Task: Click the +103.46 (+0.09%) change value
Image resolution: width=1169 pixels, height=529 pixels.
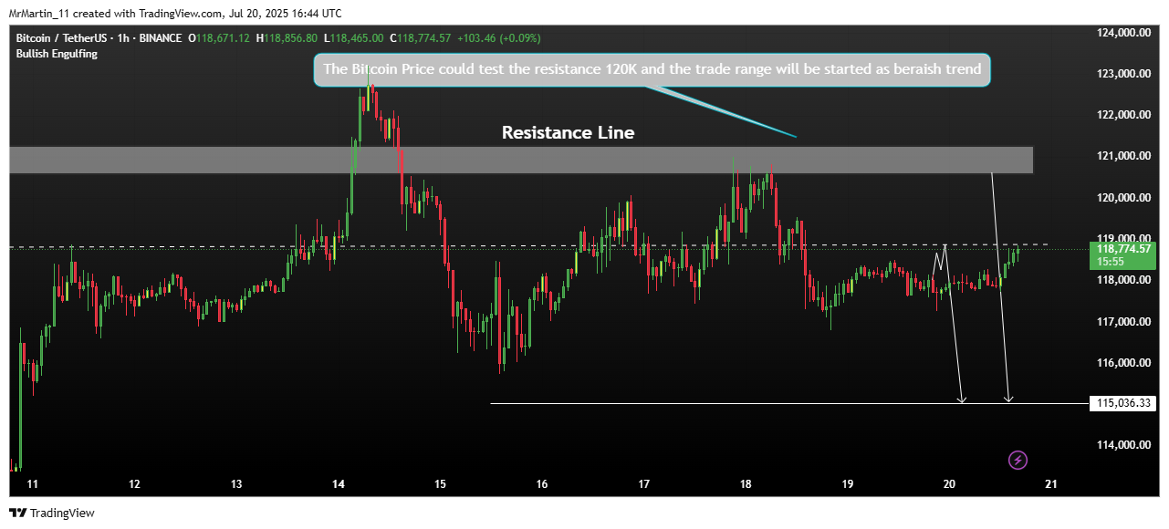Action: click(x=499, y=38)
